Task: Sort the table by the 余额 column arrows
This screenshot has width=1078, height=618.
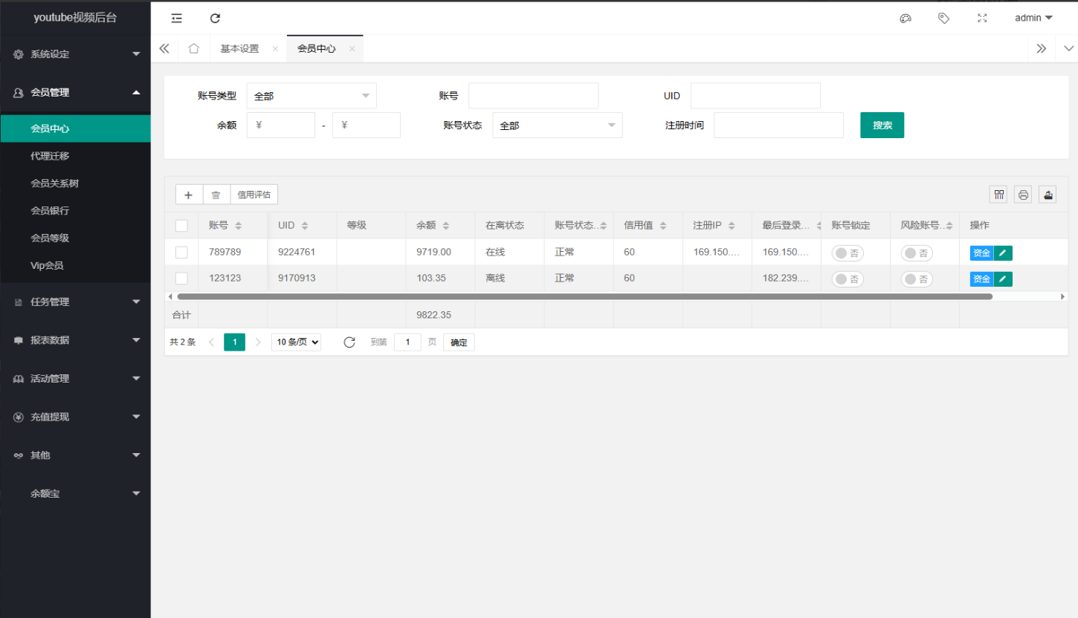Action: point(446,226)
